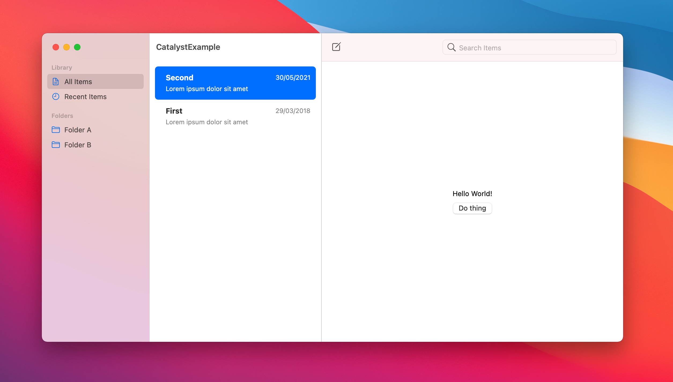Image resolution: width=673 pixels, height=382 pixels.
Task: Click the yellow minimize window button
Action: click(66, 47)
